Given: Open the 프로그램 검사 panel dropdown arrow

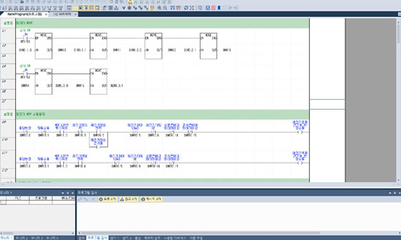Looking at the screenshot, I should coord(390,193).
